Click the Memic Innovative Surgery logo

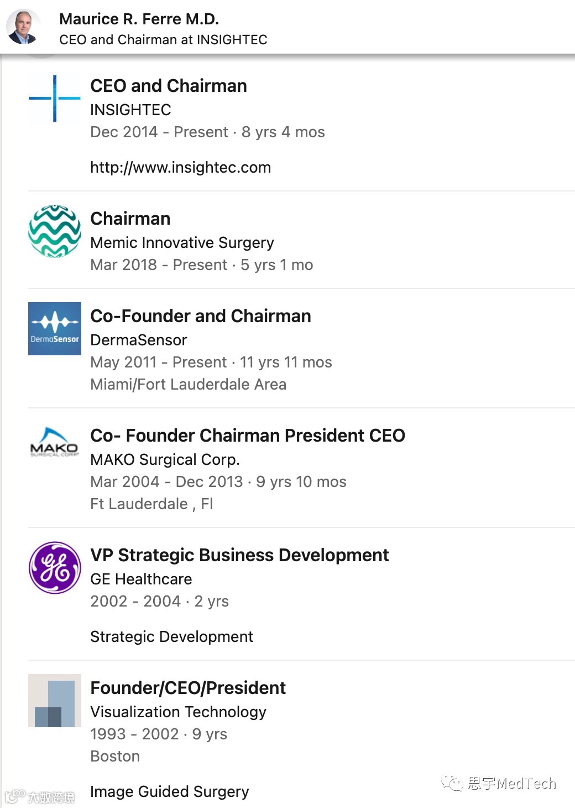pyautogui.click(x=55, y=231)
